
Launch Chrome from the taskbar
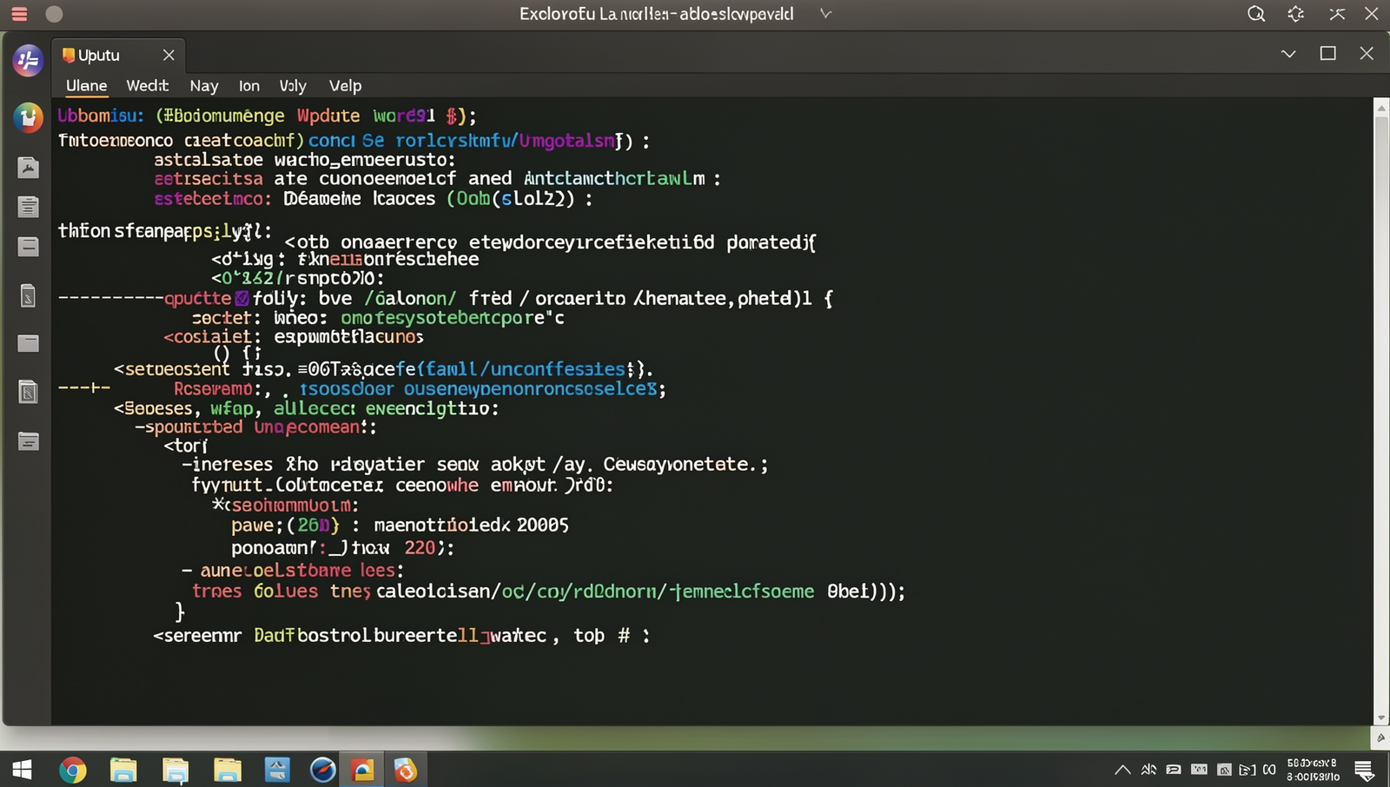[73, 770]
